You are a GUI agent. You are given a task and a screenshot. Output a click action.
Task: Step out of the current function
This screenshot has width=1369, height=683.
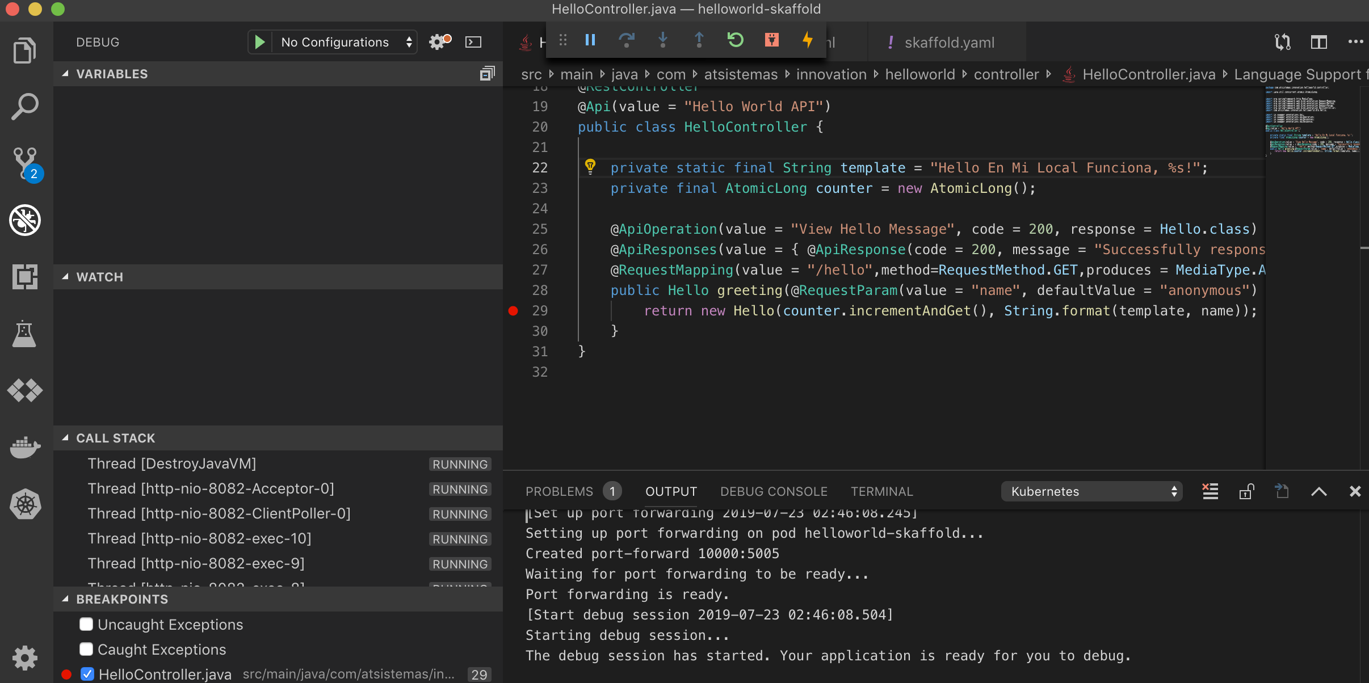click(699, 40)
